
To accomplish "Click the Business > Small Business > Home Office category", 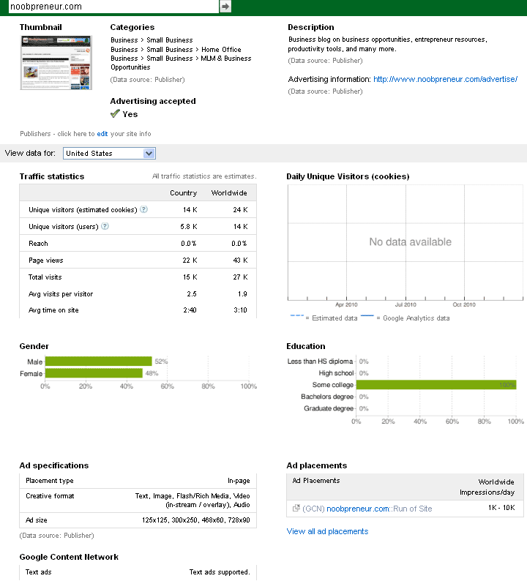I will point(176,50).
